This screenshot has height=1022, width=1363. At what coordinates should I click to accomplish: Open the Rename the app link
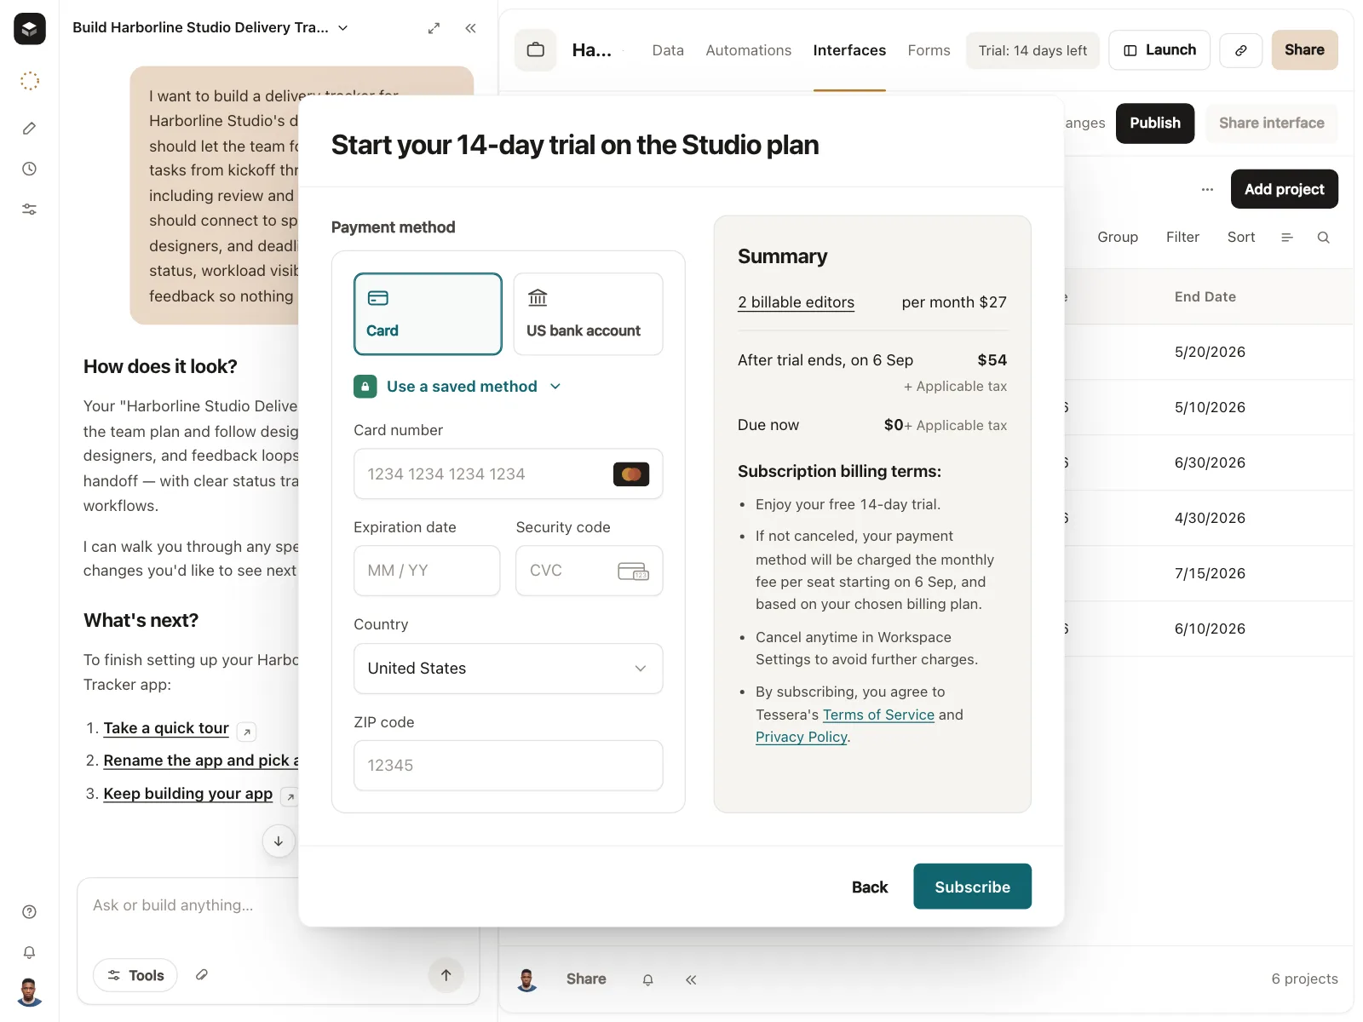(201, 761)
